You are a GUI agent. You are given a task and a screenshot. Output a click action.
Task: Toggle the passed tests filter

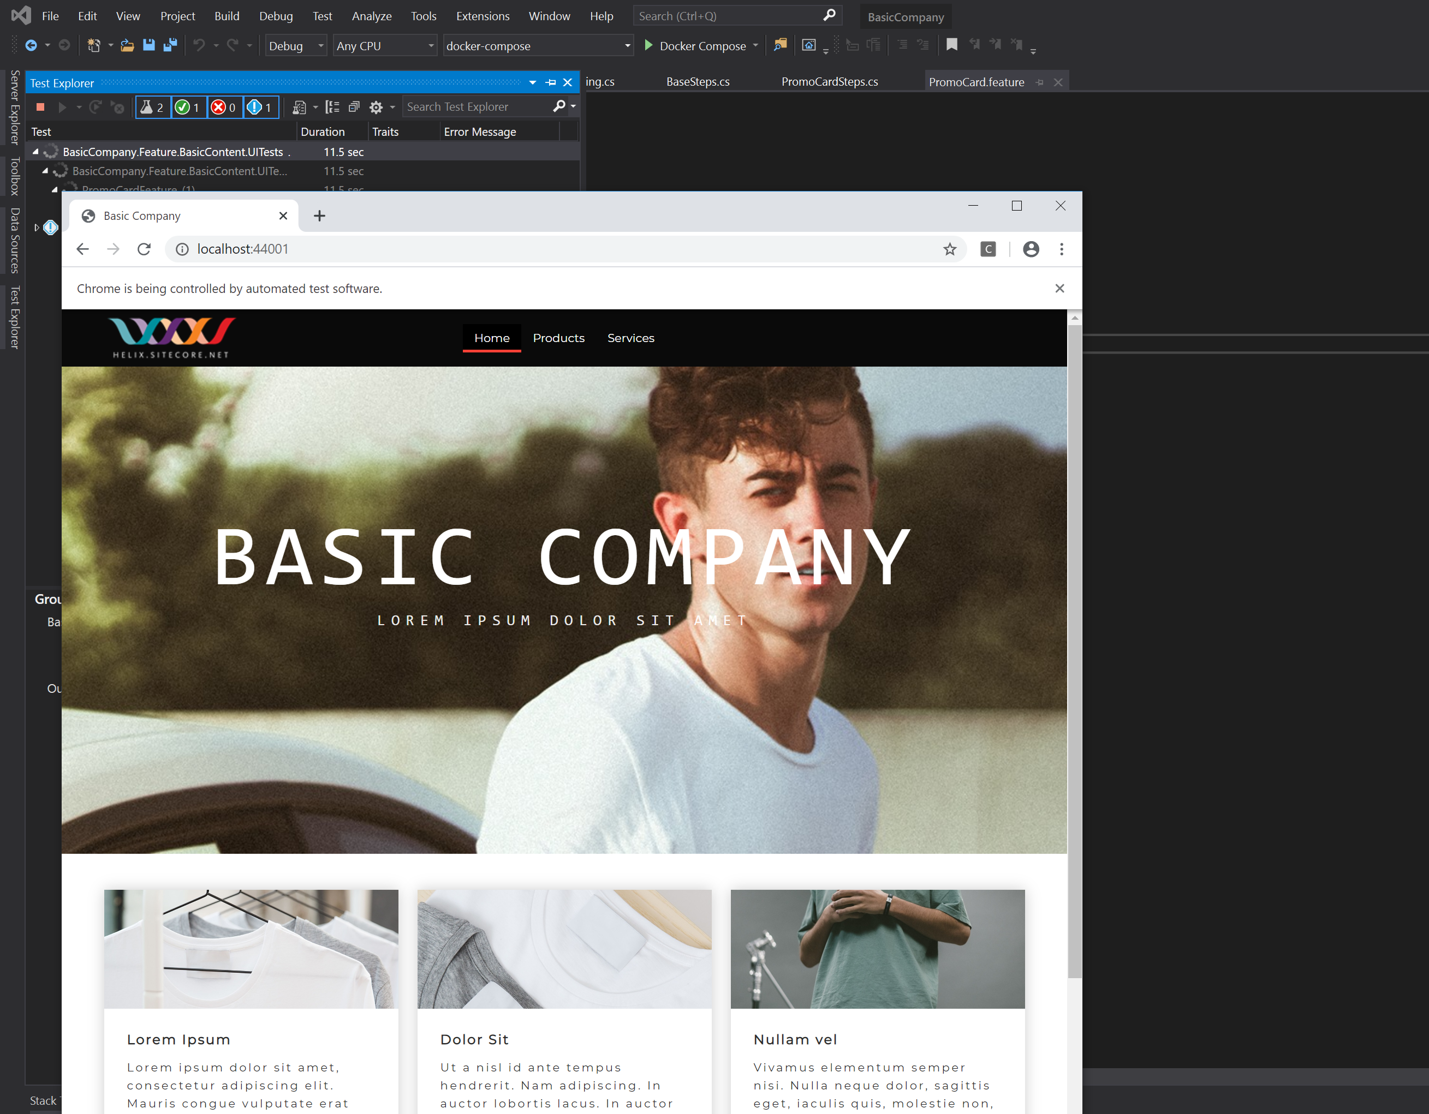click(188, 107)
